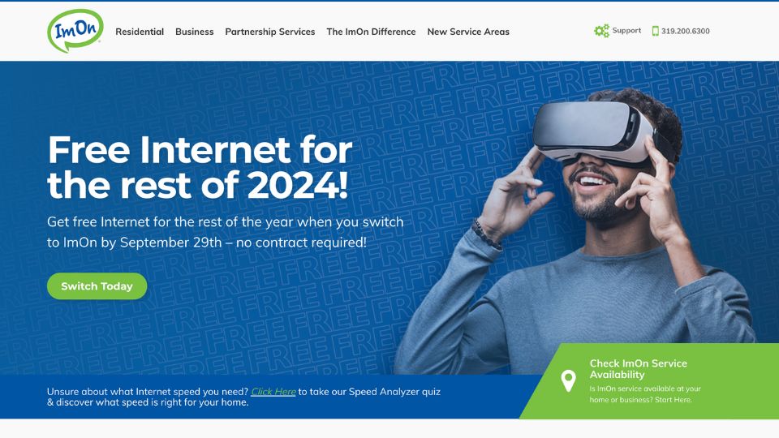Click the ImOn logo
The width and height of the screenshot is (779, 438).
75,31
